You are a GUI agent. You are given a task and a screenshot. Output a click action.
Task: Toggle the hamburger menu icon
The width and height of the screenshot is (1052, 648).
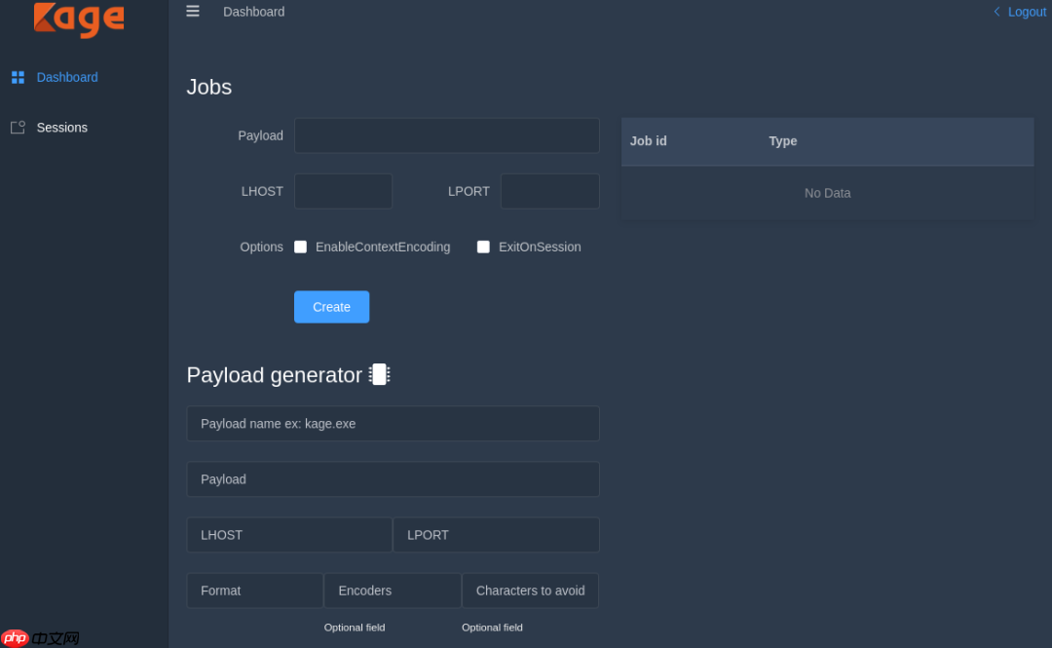pos(193,12)
